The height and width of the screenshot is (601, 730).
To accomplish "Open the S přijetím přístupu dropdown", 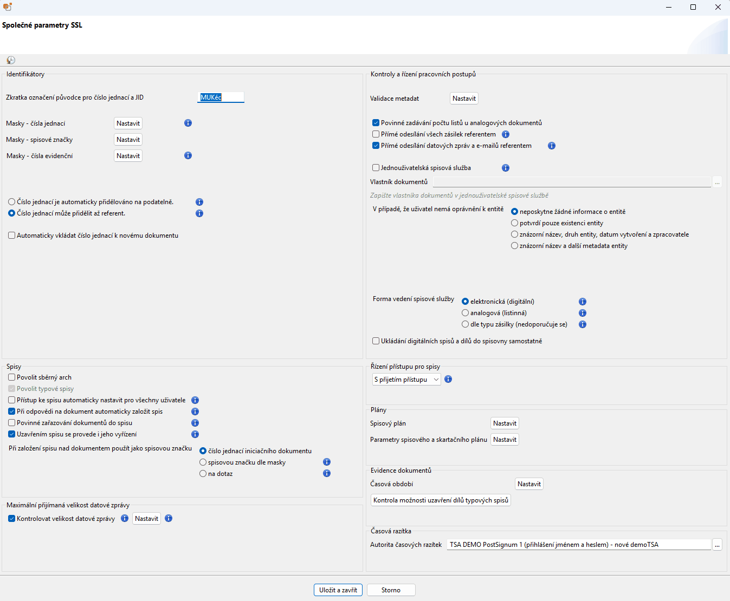I will (x=406, y=380).
